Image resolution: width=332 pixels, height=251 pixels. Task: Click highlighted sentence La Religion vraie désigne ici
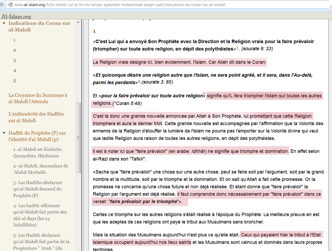pyautogui.click(x=180, y=63)
